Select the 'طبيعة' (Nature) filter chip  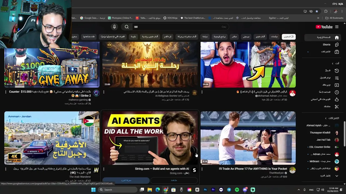pos(134,37)
